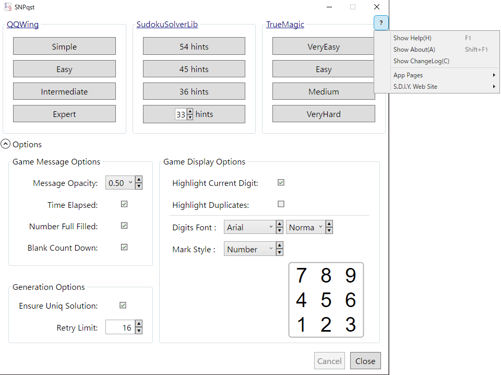Open the QQWing link
This screenshot has height=375, width=501.
coord(22,25)
